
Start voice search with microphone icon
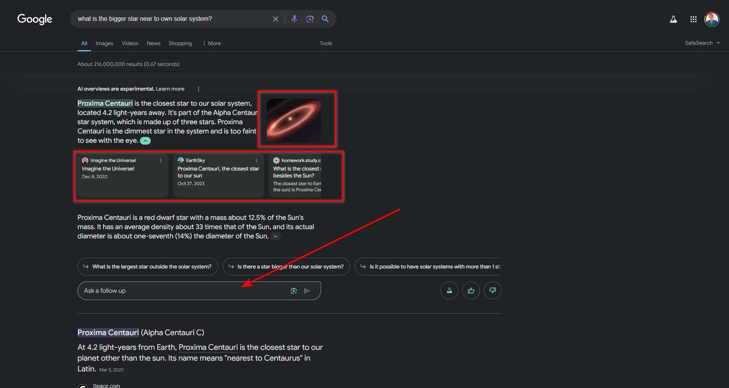[x=294, y=19]
